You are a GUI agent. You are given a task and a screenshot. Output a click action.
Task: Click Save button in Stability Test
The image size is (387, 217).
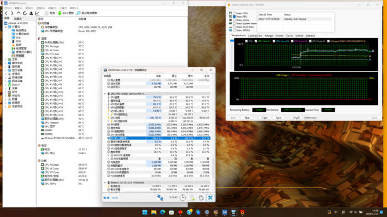(279, 118)
